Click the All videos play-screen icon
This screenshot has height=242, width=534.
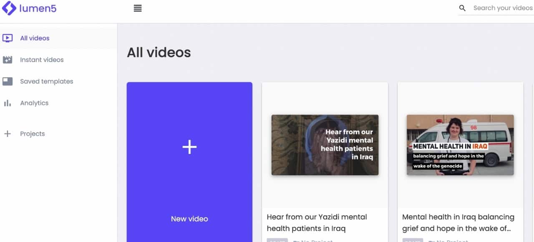(x=8, y=38)
